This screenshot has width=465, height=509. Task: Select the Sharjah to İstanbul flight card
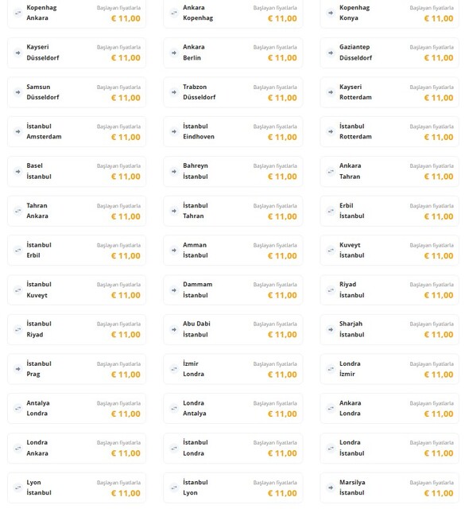click(389, 329)
